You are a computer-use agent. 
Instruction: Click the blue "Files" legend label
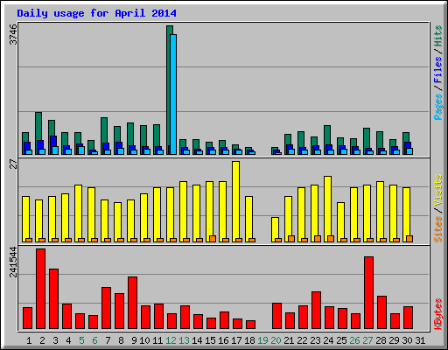437,70
